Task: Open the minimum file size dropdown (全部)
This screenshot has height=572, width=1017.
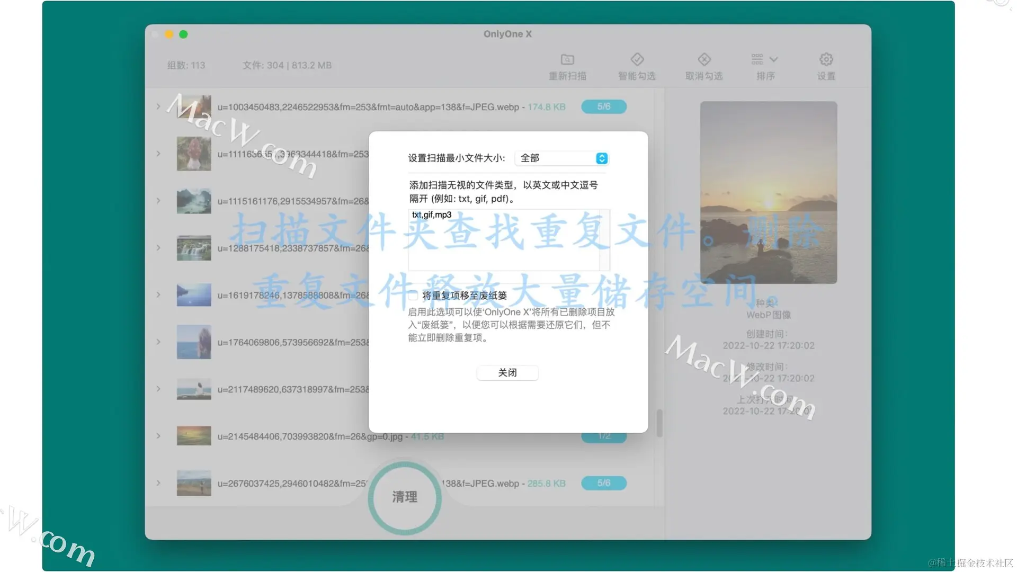Action: coord(562,158)
